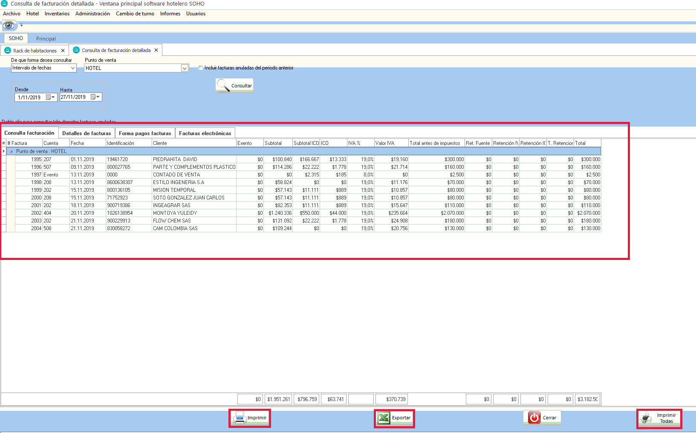Open the Cambio de turno menu
This screenshot has height=433, width=696.
[x=135, y=14]
